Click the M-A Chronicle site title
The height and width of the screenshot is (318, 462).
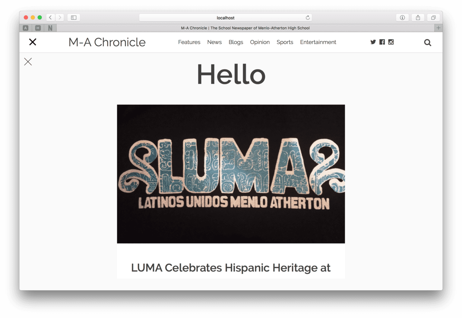pyautogui.click(x=107, y=42)
